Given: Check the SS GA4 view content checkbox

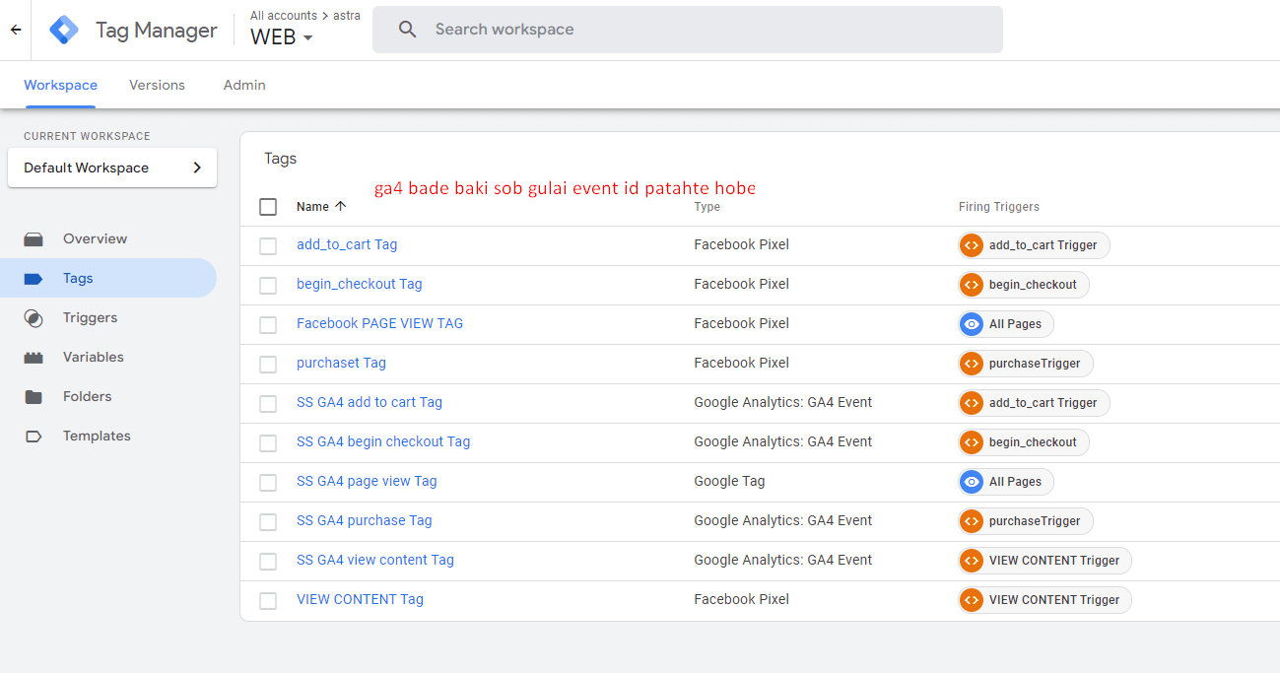Looking at the screenshot, I should [x=268, y=562].
